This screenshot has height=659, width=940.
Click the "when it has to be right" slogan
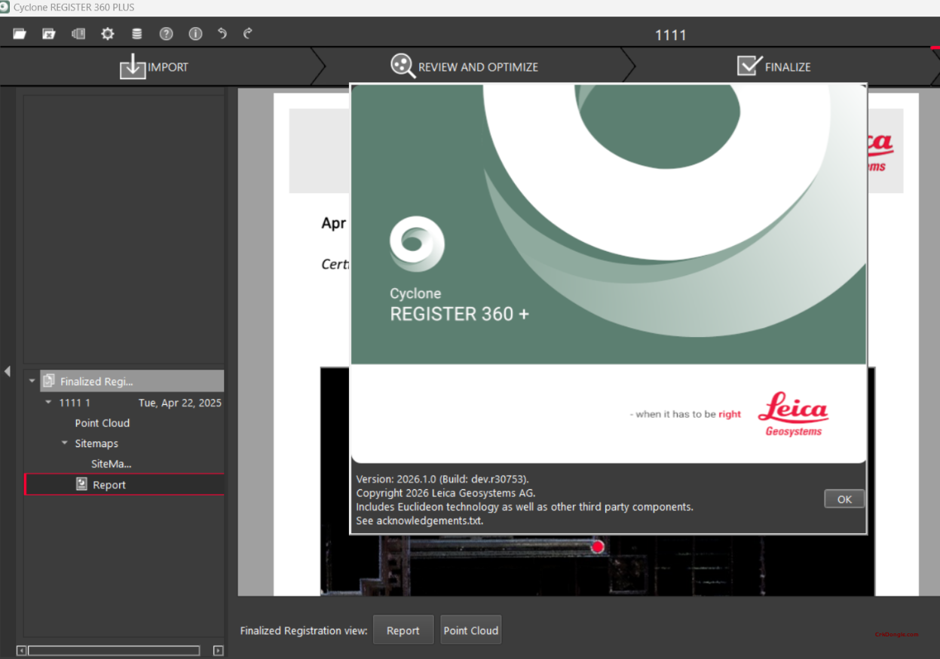(685, 414)
